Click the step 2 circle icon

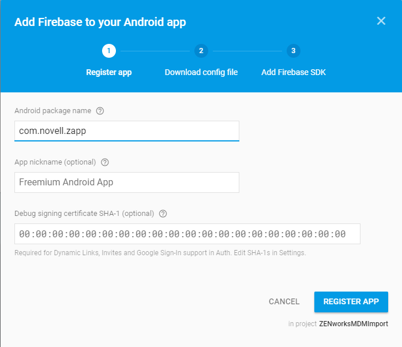[201, 51]
